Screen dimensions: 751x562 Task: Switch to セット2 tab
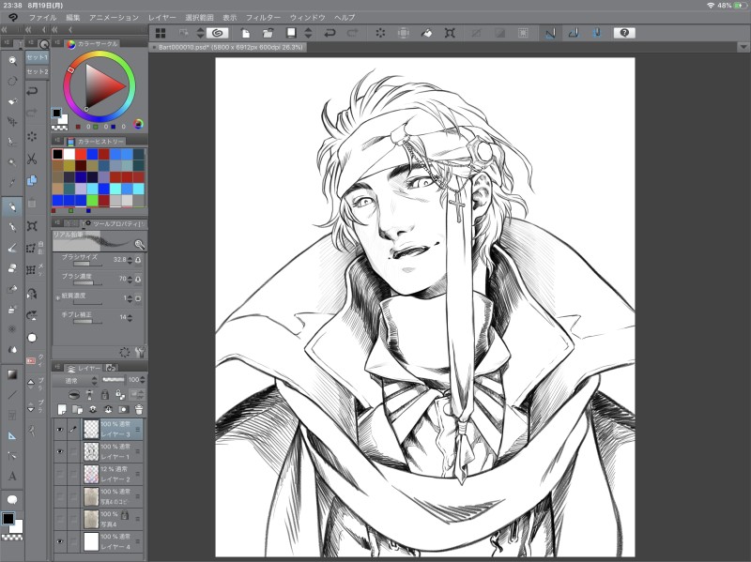click(x=37, y=72)
